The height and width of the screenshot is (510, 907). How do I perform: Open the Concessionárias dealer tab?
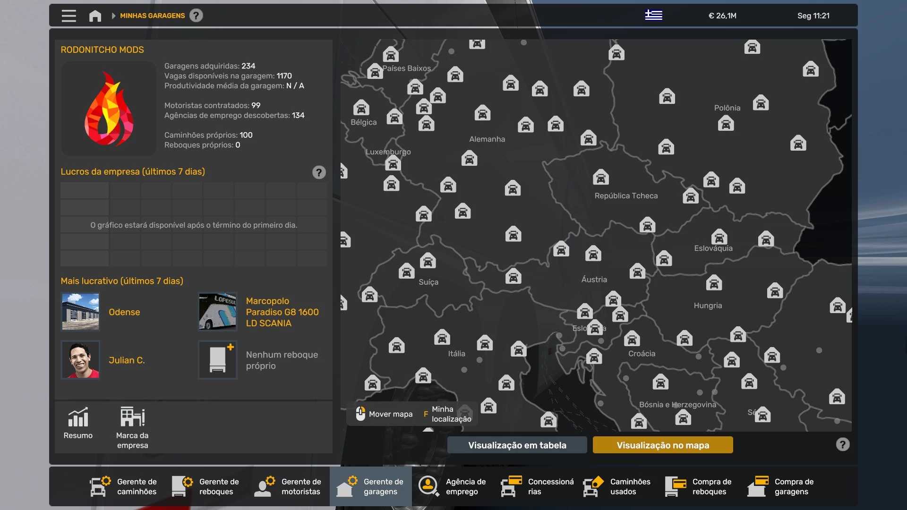point(537,486)
